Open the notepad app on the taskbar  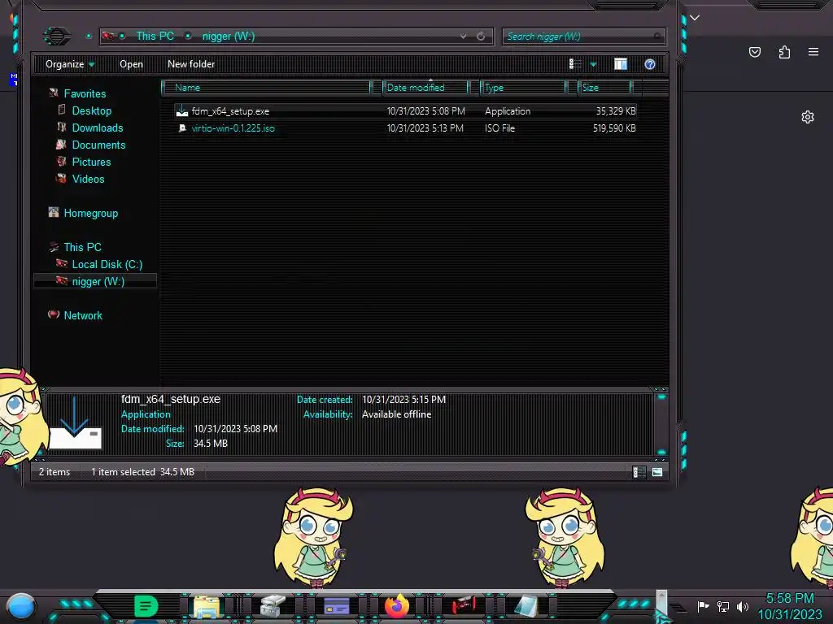click(x=526, y=606)
